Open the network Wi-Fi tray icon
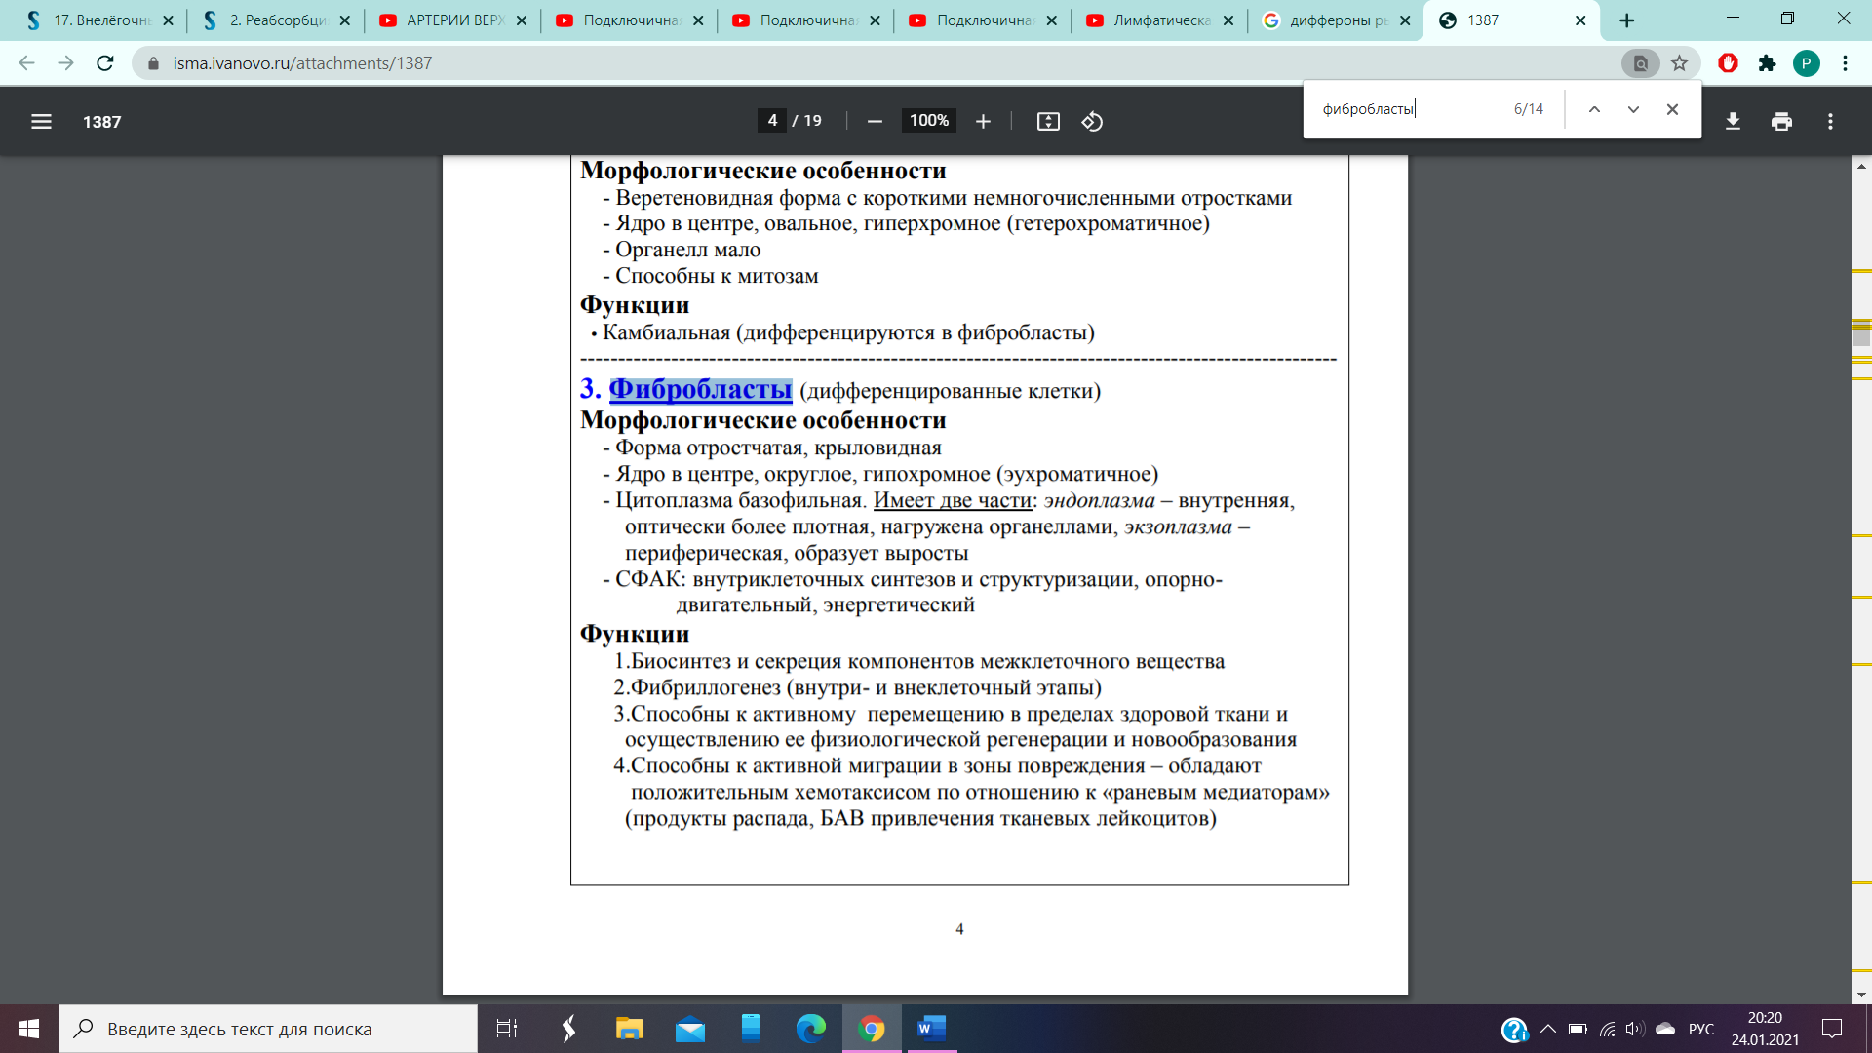The width and height of the screenshot is (1872, 1053). [1607, 1029]
